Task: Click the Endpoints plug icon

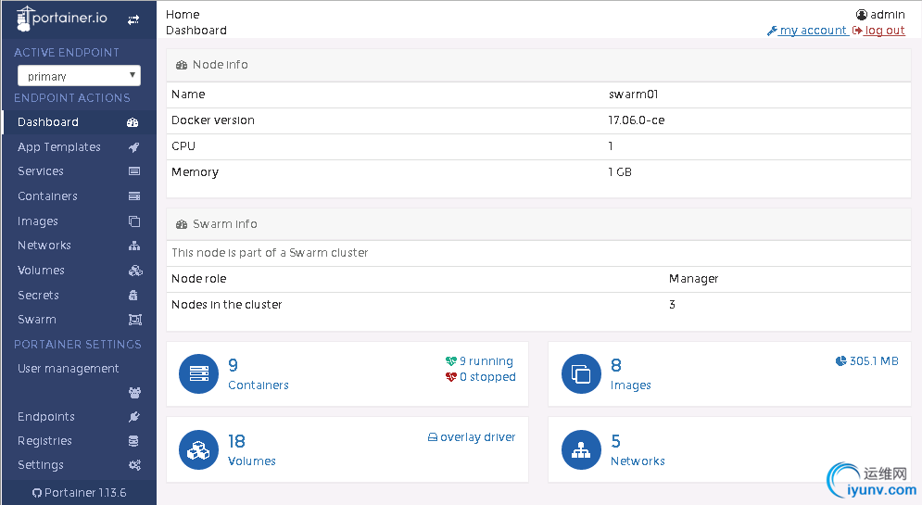Action: pos(134,417)
